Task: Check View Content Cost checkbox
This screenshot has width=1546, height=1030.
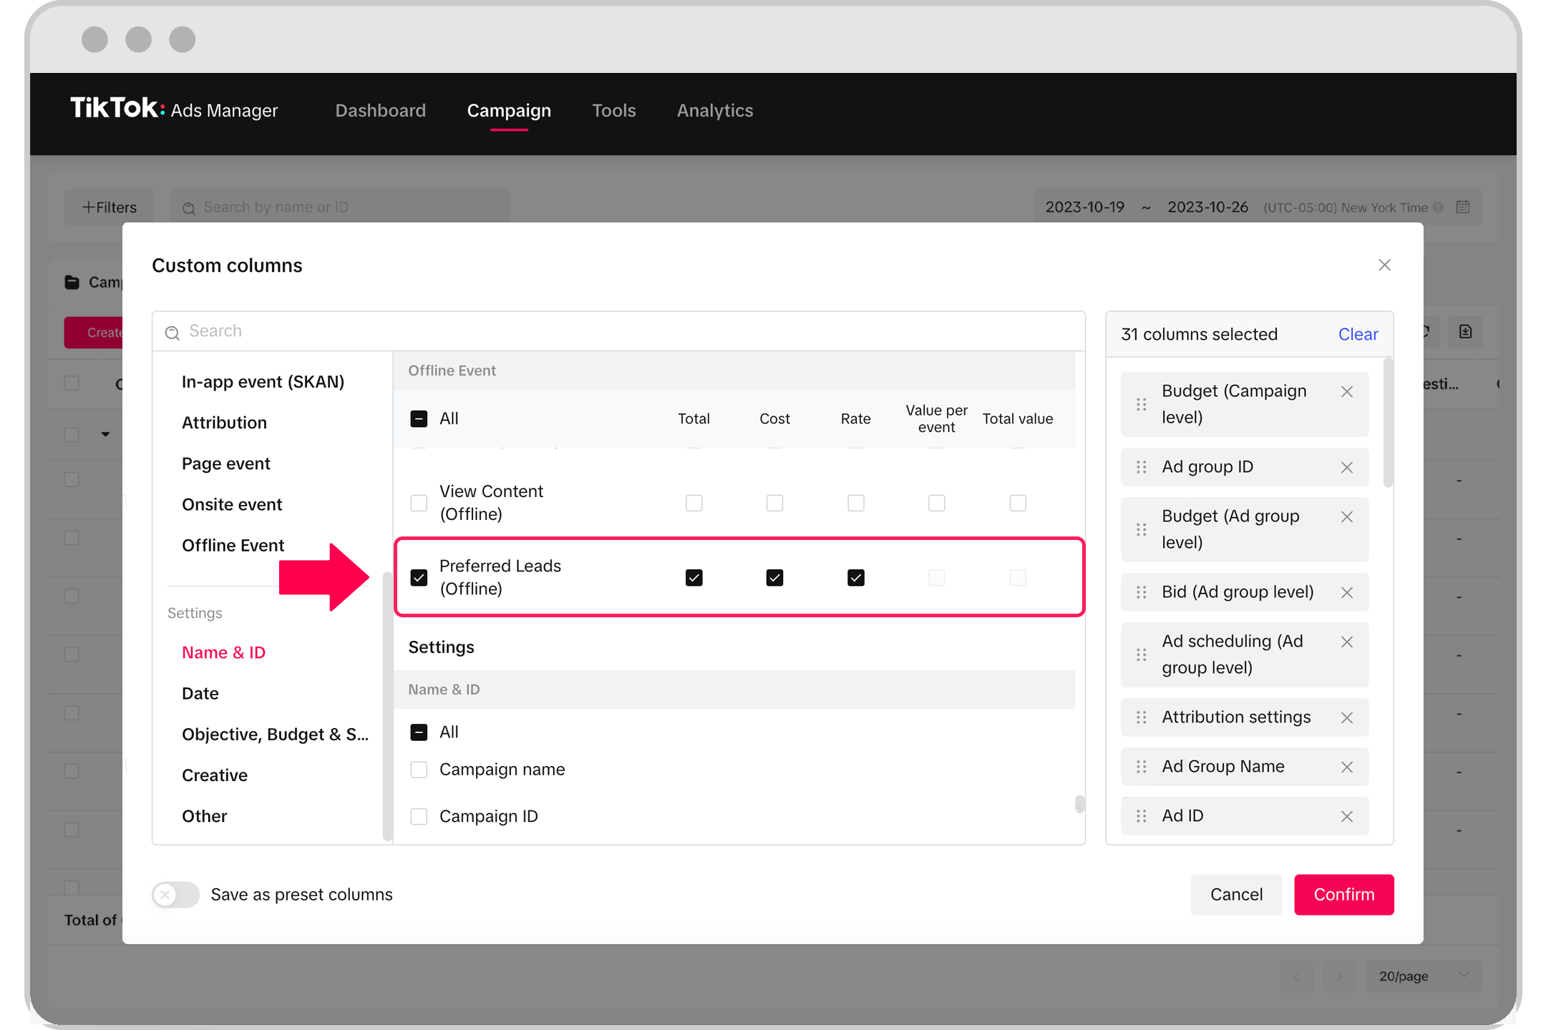Action: click(774, 503)
